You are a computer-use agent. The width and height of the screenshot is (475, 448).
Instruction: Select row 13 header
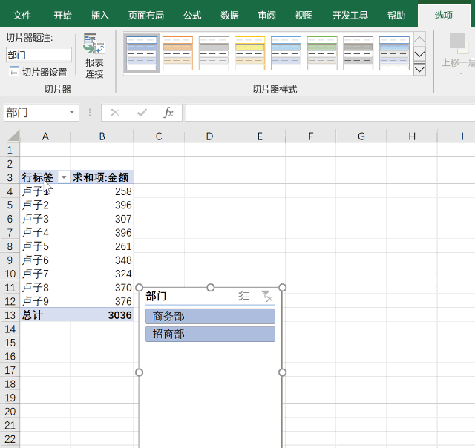[10, 315]
